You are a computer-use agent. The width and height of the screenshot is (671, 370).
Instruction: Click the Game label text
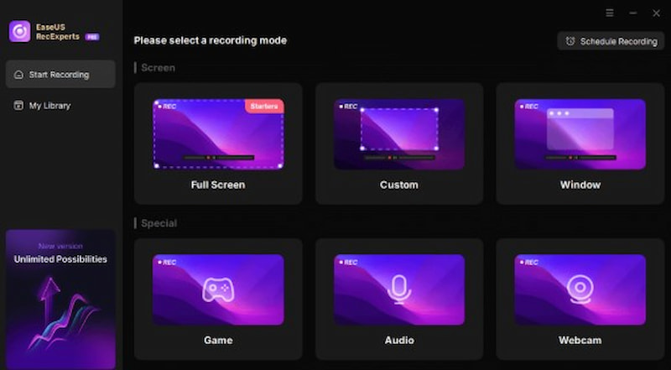click(217, 340)
